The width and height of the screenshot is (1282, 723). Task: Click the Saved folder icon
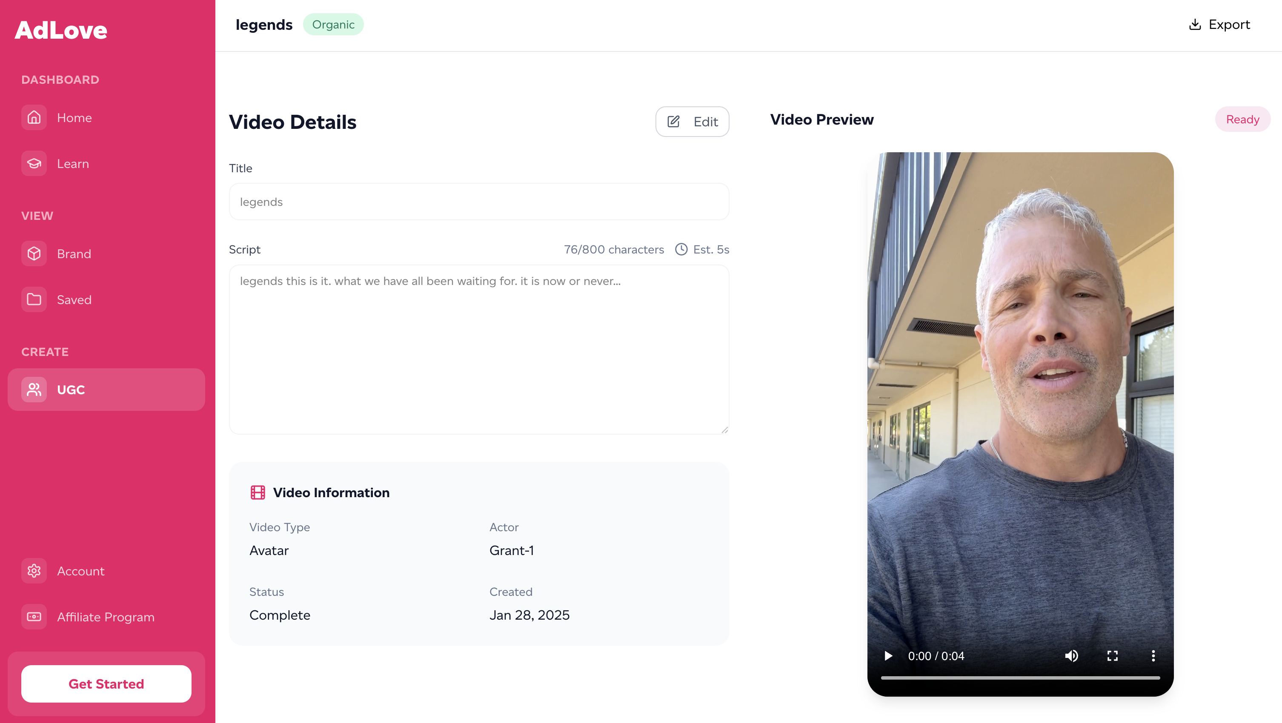pos(34,299)
